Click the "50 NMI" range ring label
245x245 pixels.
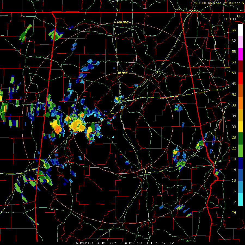pos(122,73)
